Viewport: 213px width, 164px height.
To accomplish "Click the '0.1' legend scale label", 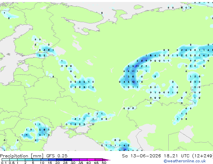I will 4,163.
